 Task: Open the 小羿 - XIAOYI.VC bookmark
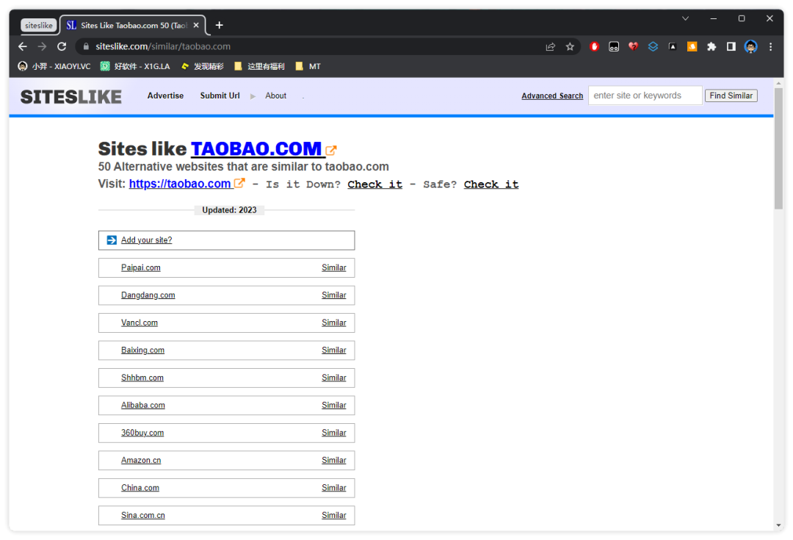click(54, 66)
